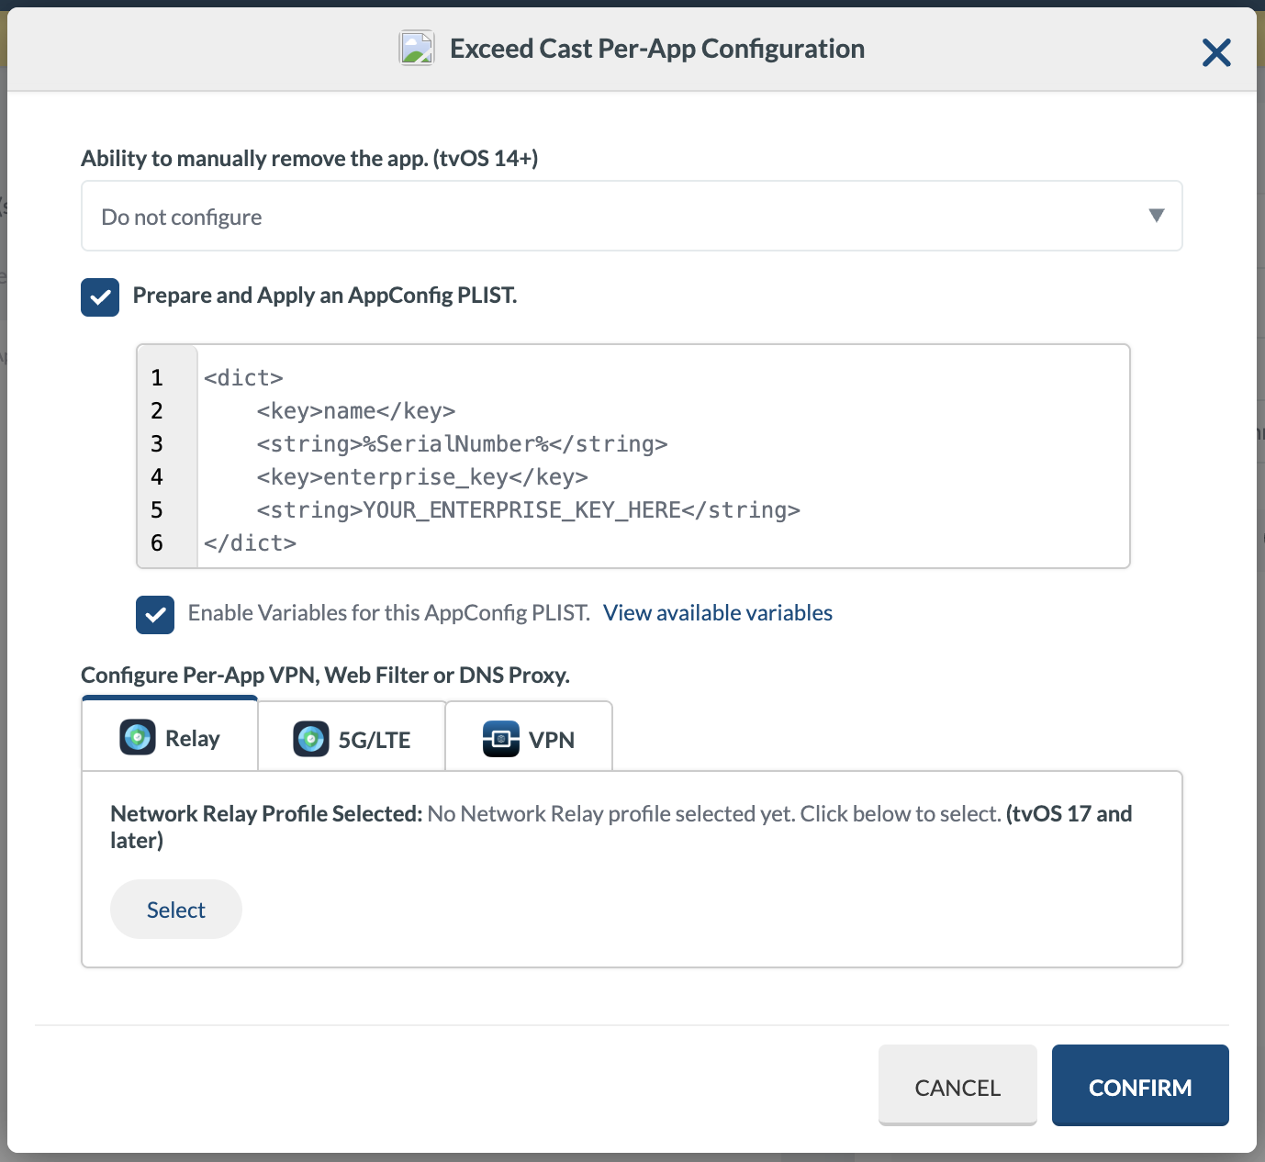
Task: Click the Relay tab icon
Action: point(138,737)
